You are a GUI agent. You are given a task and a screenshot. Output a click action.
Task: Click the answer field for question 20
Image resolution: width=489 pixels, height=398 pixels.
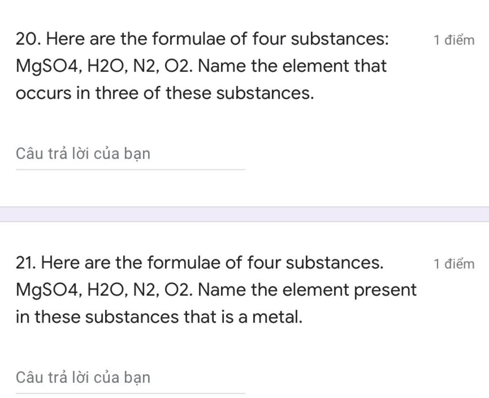[x=130, y=154]
